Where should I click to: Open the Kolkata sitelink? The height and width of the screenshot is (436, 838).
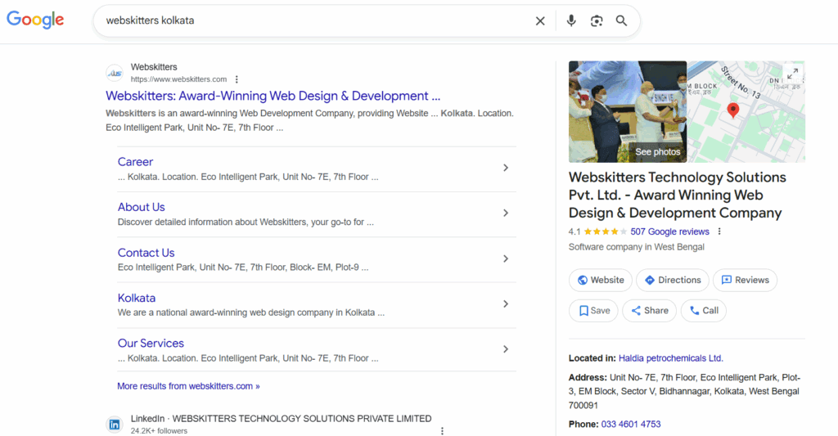pos(137,298)
